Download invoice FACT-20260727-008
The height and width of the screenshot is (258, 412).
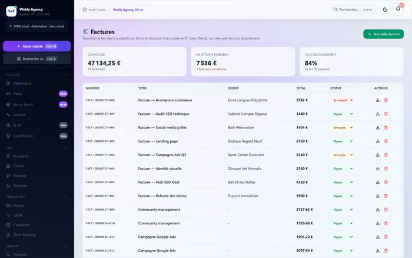coord(378,100)
